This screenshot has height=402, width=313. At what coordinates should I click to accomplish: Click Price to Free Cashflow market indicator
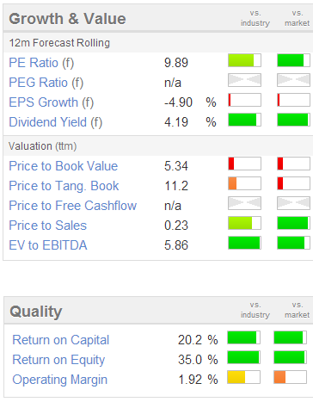[293, 203]
